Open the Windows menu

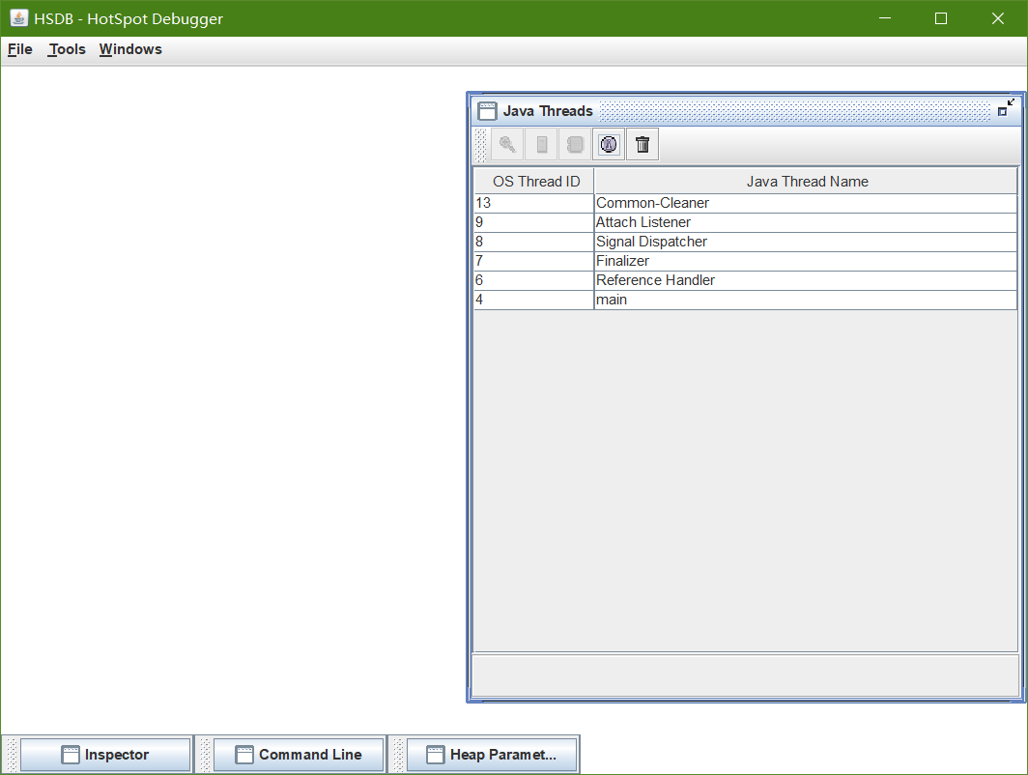pos(130,49)
